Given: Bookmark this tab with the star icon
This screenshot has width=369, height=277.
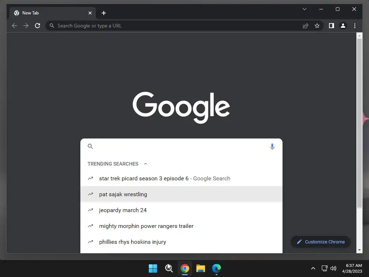Looking at the screenshot, I should (x=317, y=26).
